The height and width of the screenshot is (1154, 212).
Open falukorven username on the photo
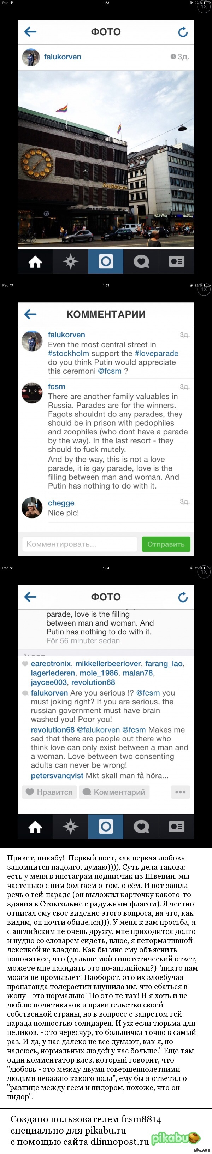(x=62, y=57)
